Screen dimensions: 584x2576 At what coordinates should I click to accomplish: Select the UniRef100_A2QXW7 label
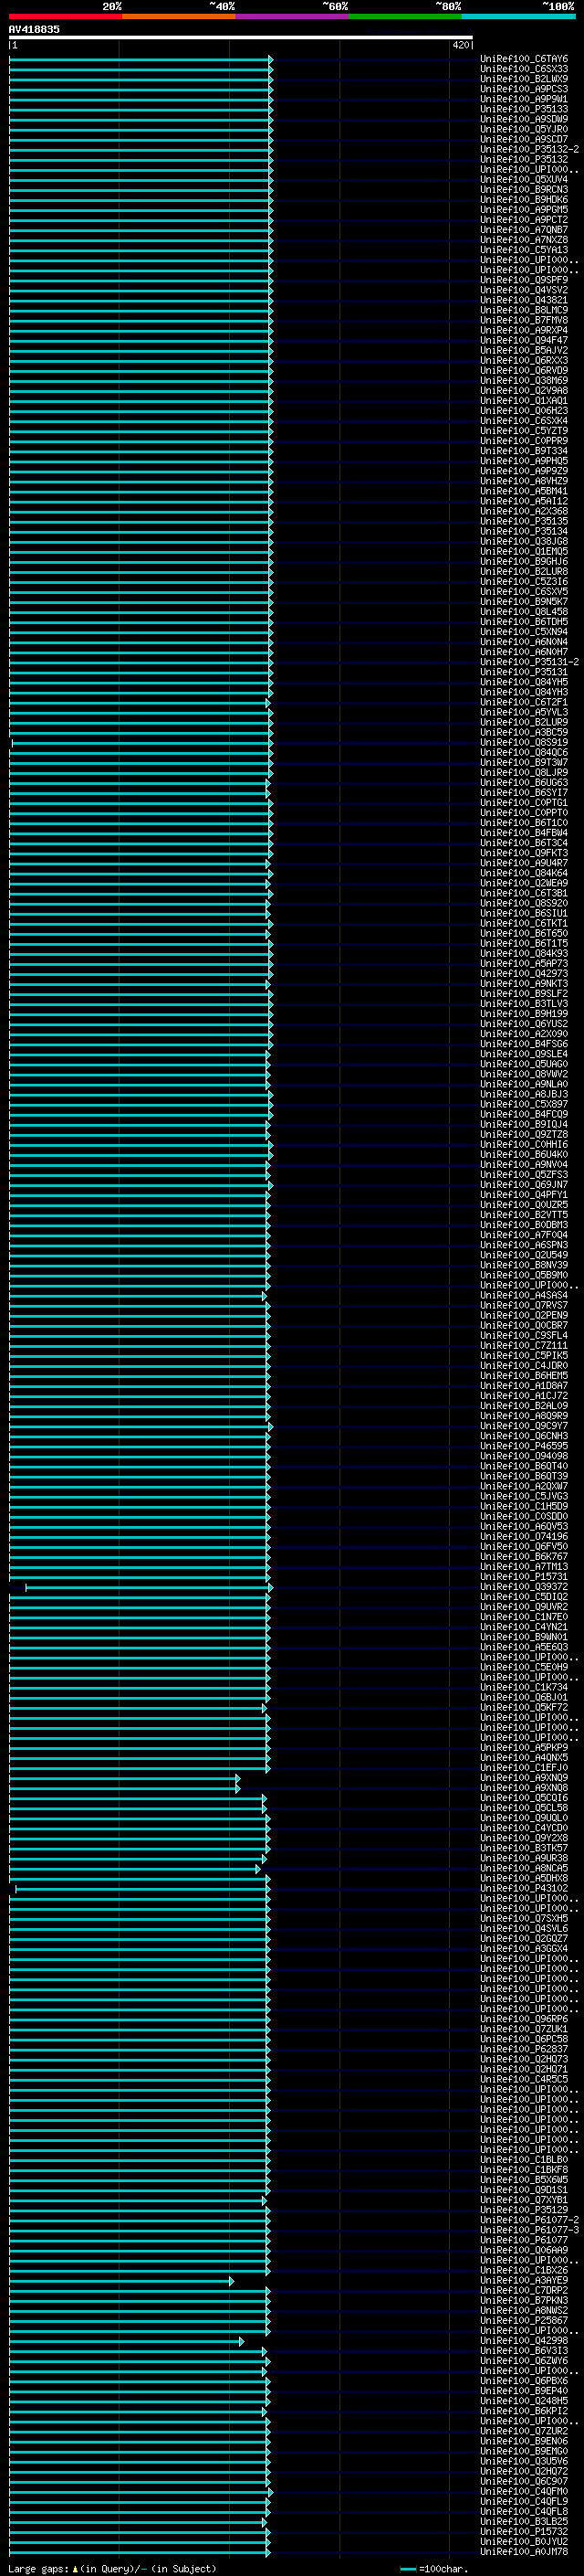coord(524,1486)
